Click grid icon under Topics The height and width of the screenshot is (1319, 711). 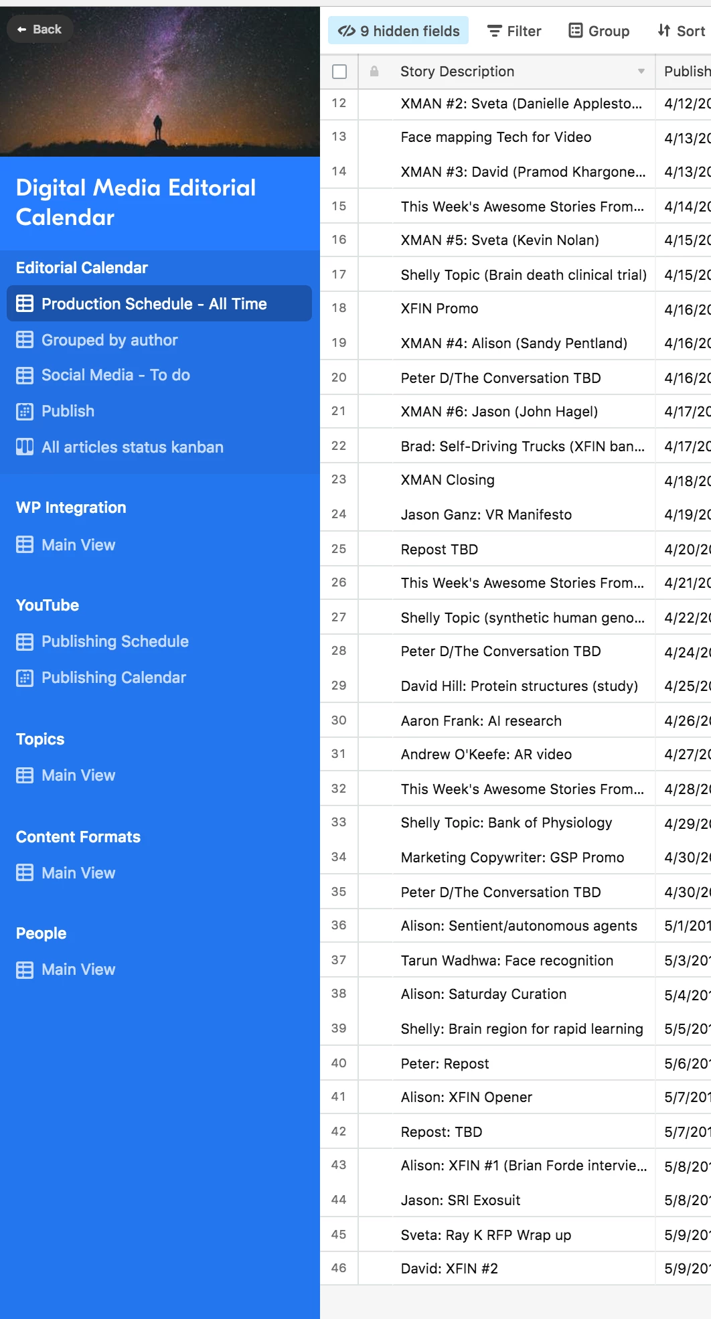(25, 775)
